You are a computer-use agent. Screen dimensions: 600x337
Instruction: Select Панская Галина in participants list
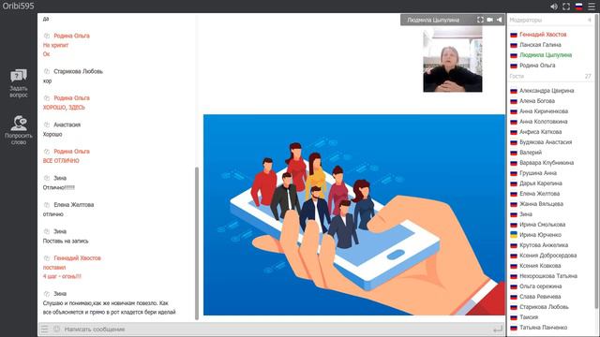click(x=540, y=45)
